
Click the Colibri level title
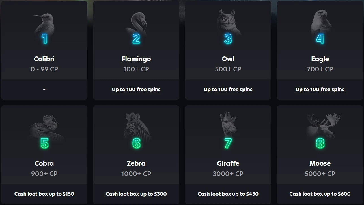click(44, 59)
